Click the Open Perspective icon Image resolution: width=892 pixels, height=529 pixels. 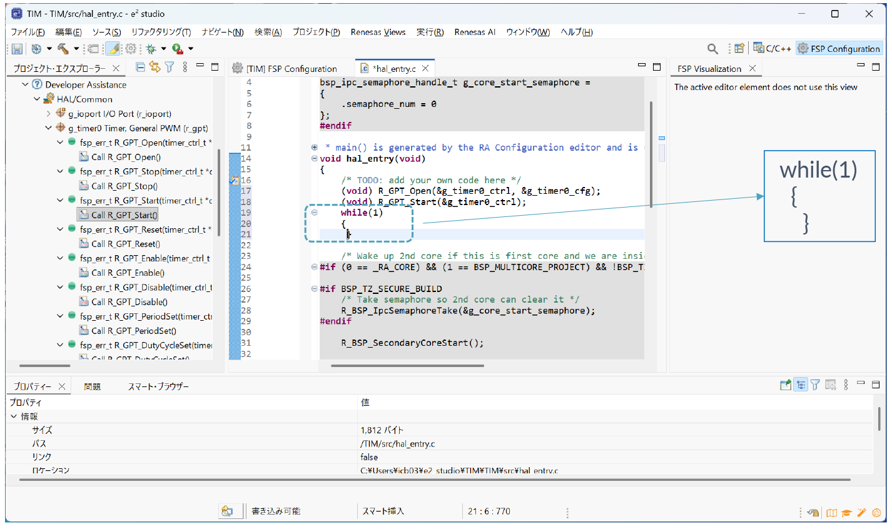coord(739,49)
